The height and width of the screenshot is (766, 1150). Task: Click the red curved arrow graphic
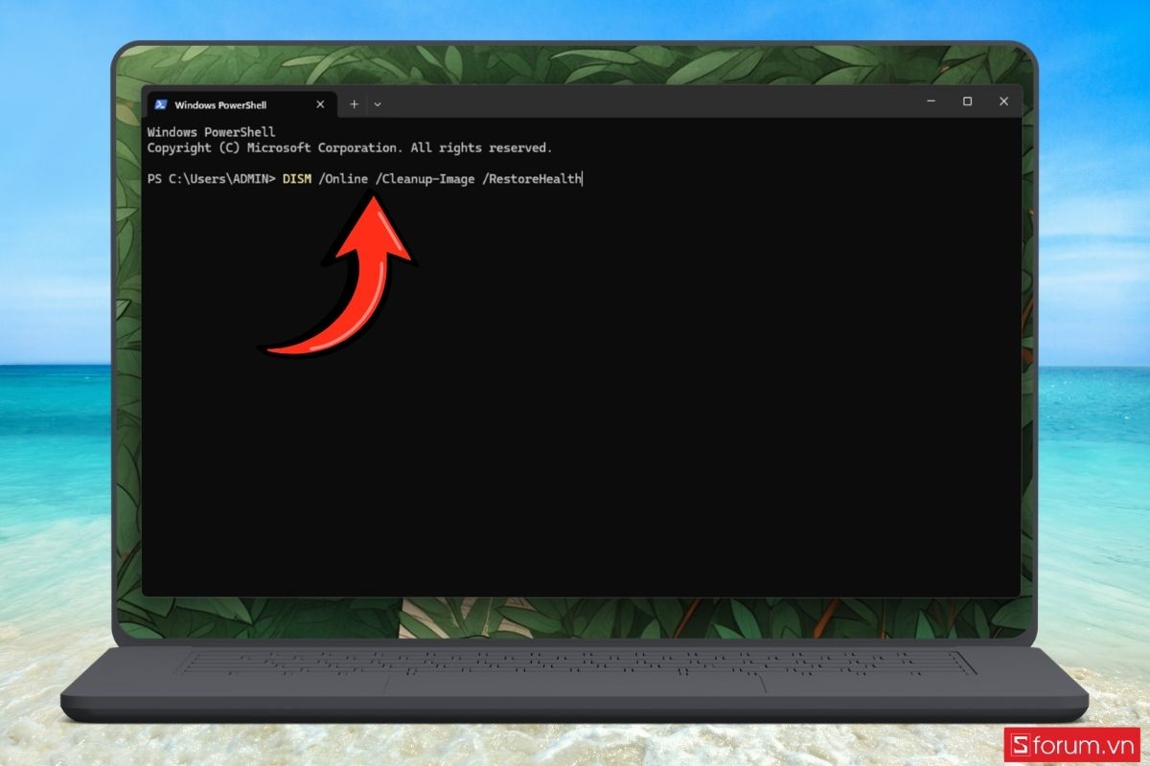click(x=340, y=271)
